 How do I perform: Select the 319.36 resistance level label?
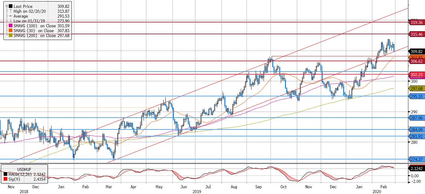tap(417, 22)
